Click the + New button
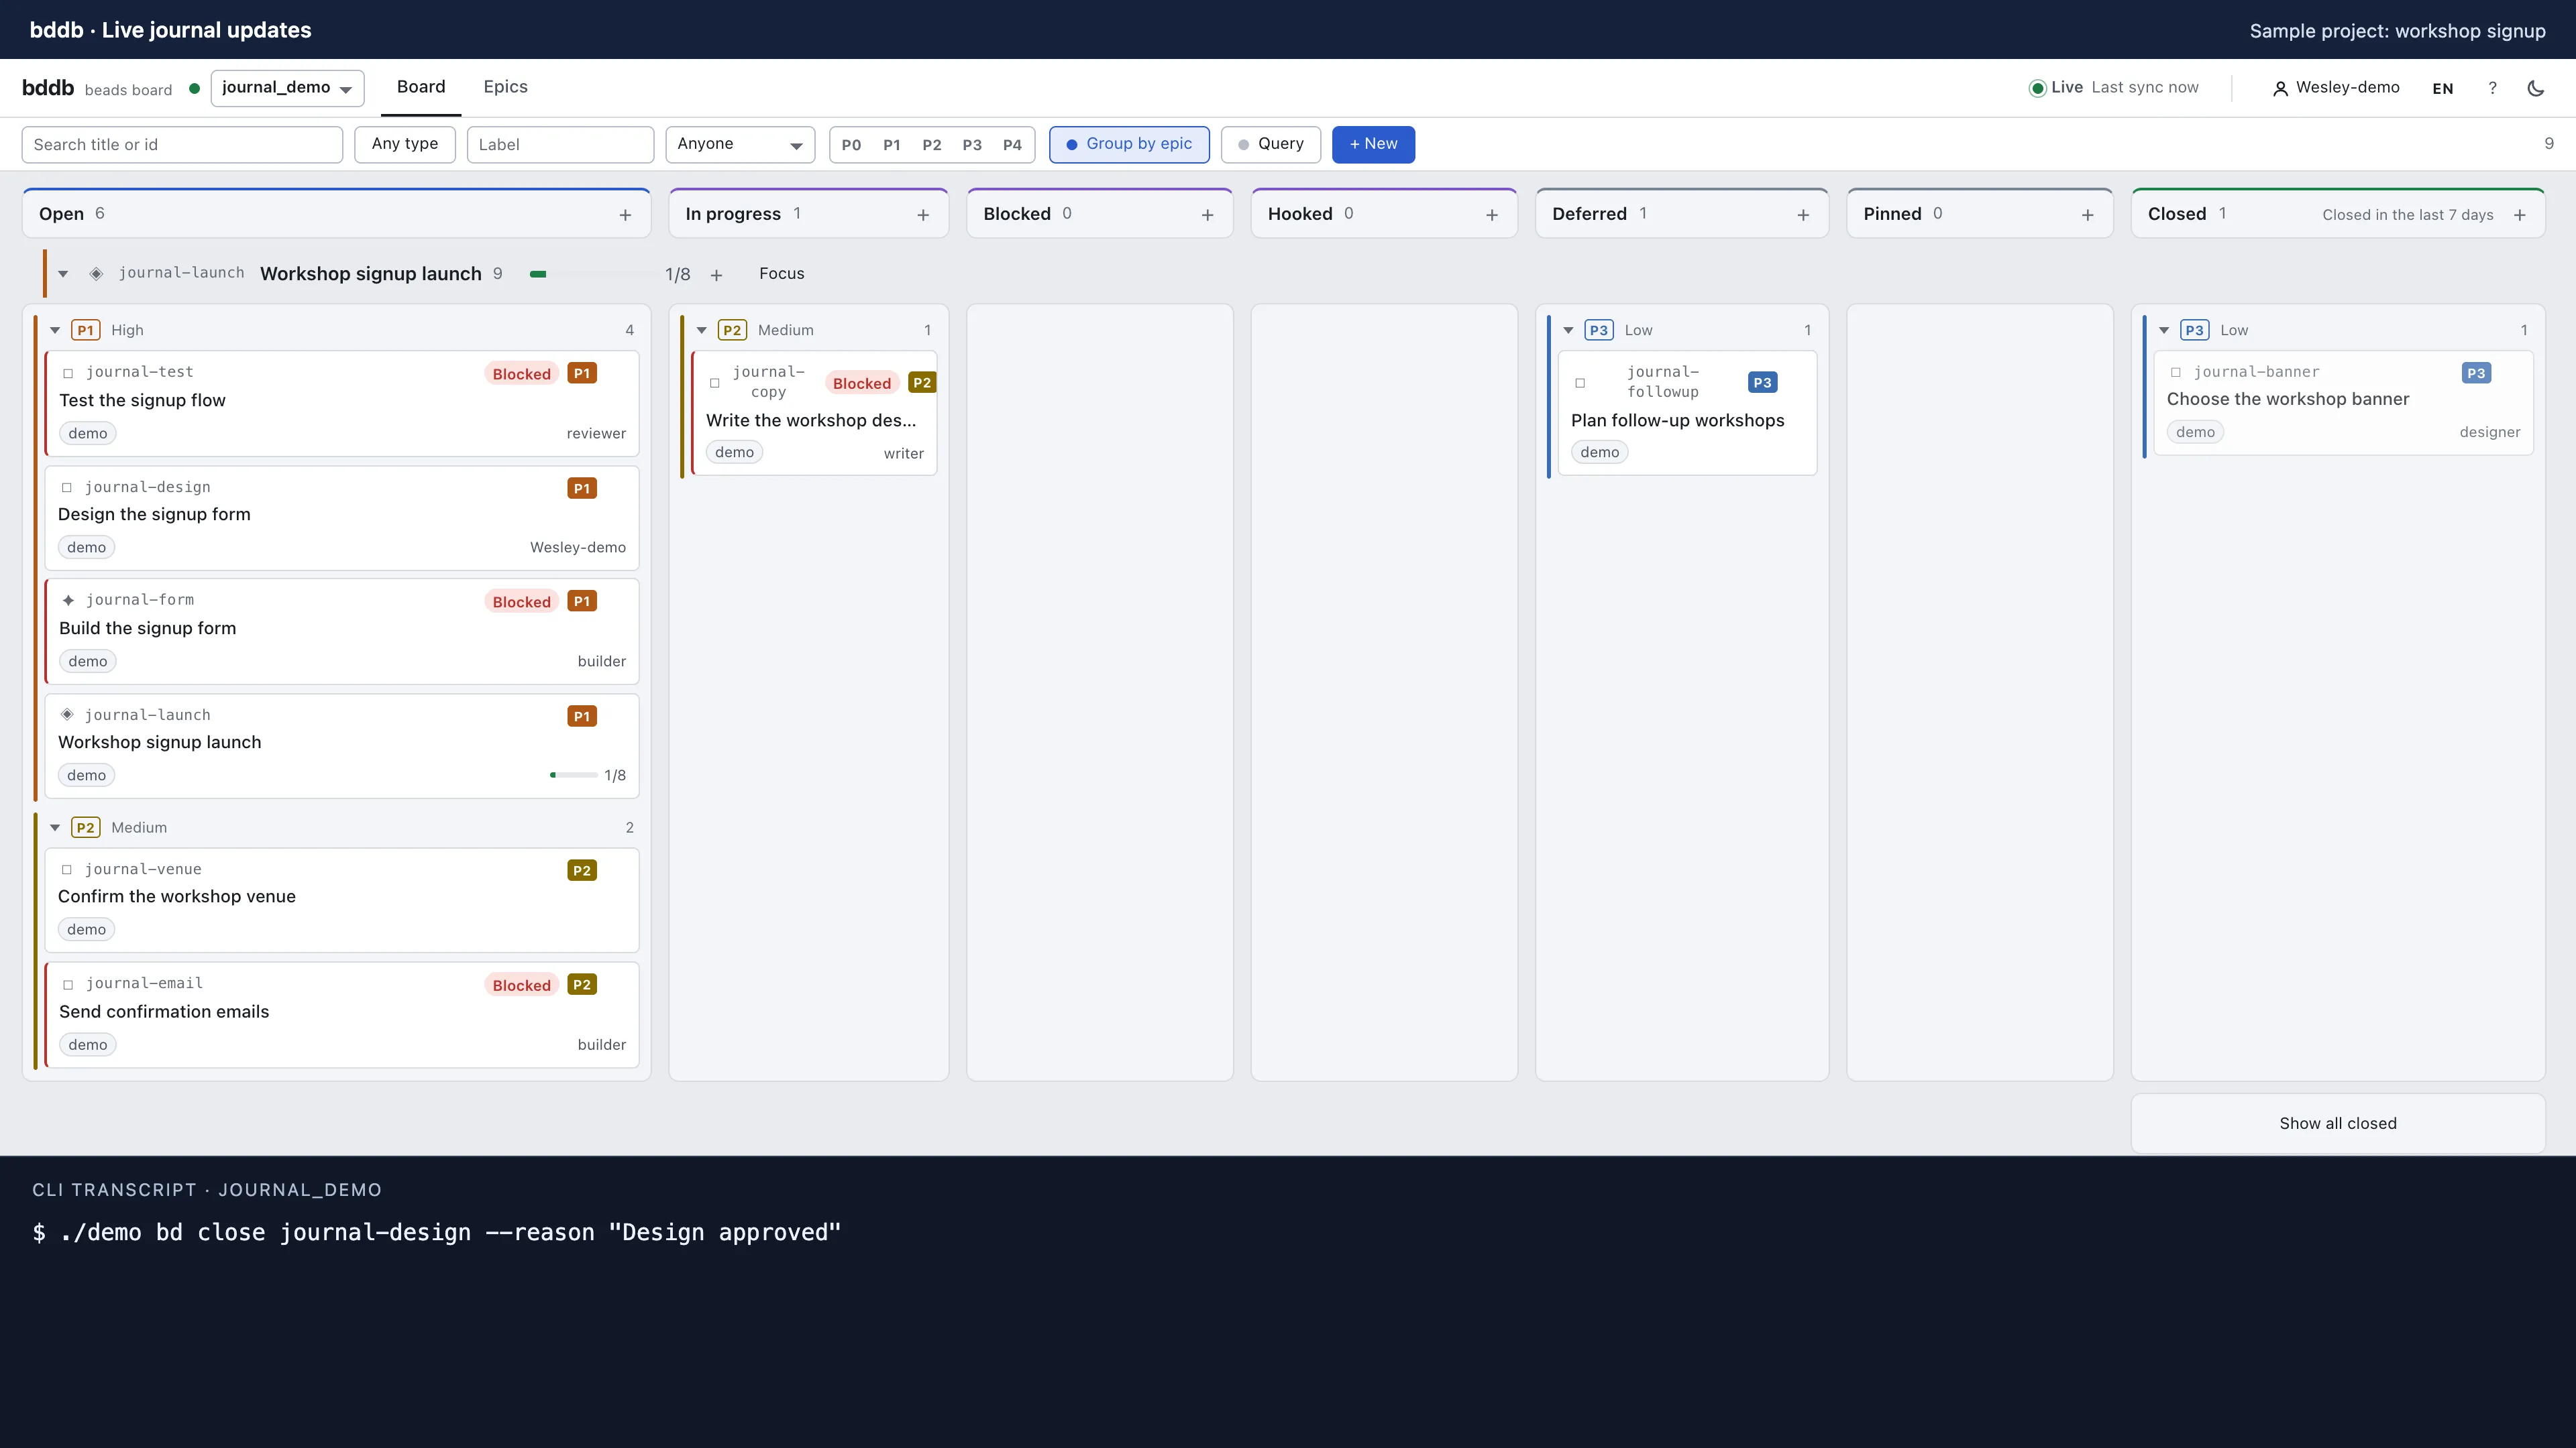 pos(1373,144)
